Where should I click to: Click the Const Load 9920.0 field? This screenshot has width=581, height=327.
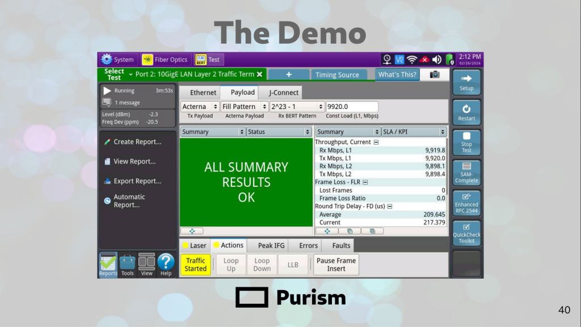[352, 107]
